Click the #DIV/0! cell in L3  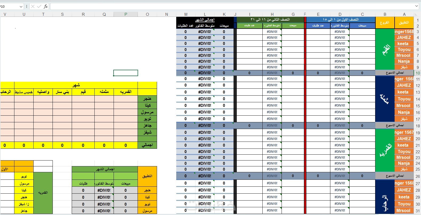click(205, 32)
